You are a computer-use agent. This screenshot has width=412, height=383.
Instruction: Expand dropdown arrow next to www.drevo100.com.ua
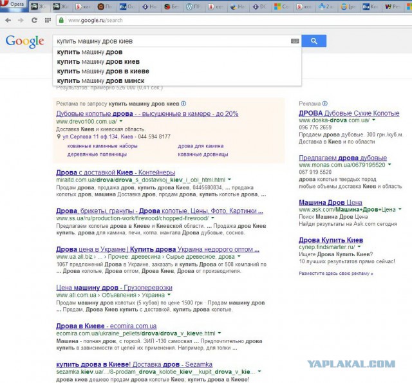pyautogui.click(x=121, y=121)
